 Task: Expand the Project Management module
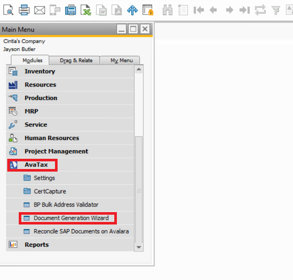(70, 152)
